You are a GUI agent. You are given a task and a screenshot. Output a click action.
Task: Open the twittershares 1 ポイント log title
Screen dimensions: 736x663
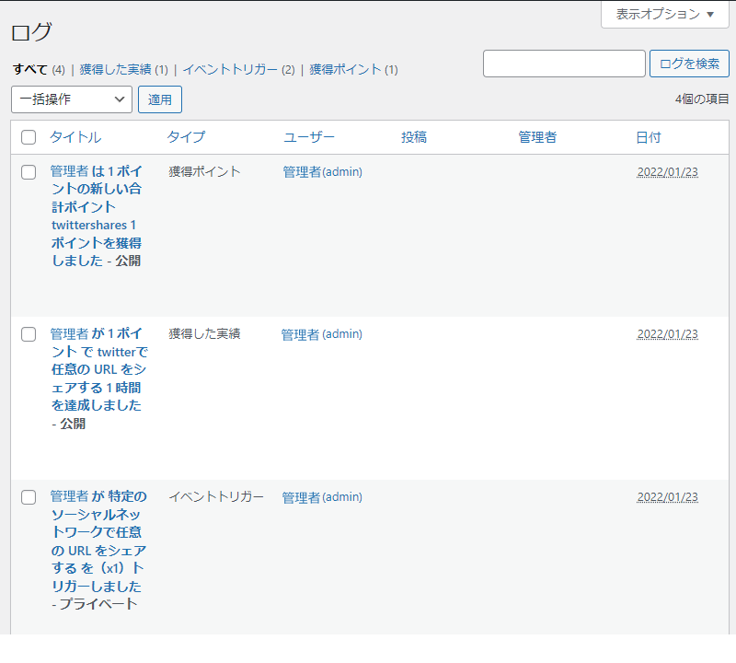tap(97, 215)
